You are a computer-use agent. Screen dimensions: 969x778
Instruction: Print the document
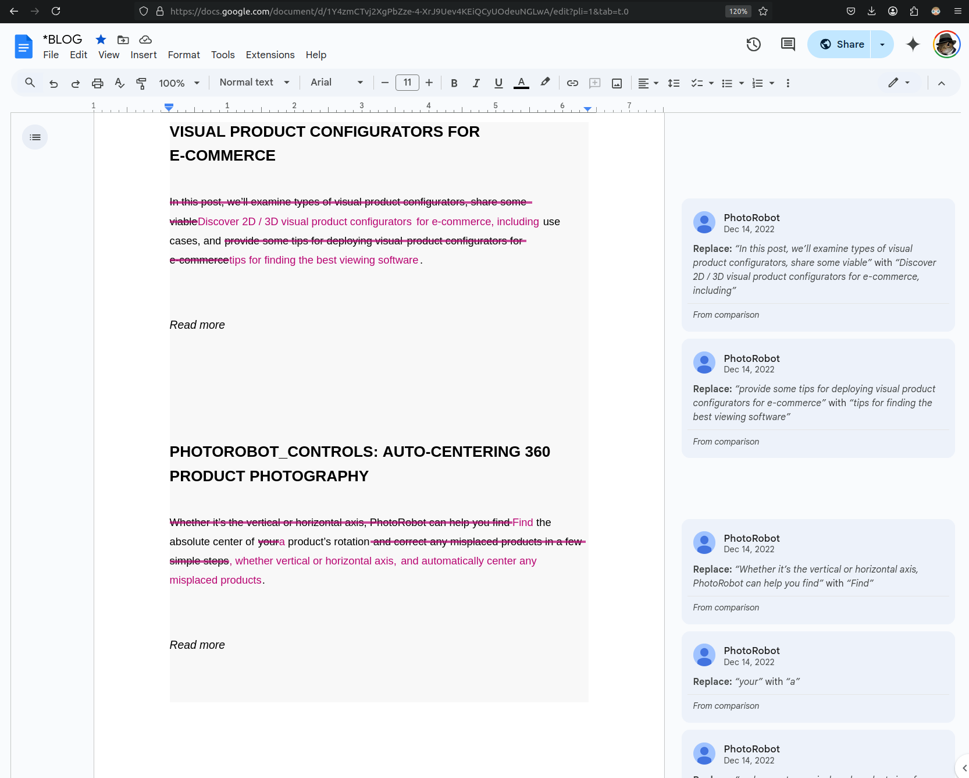[x=98, y=83]
